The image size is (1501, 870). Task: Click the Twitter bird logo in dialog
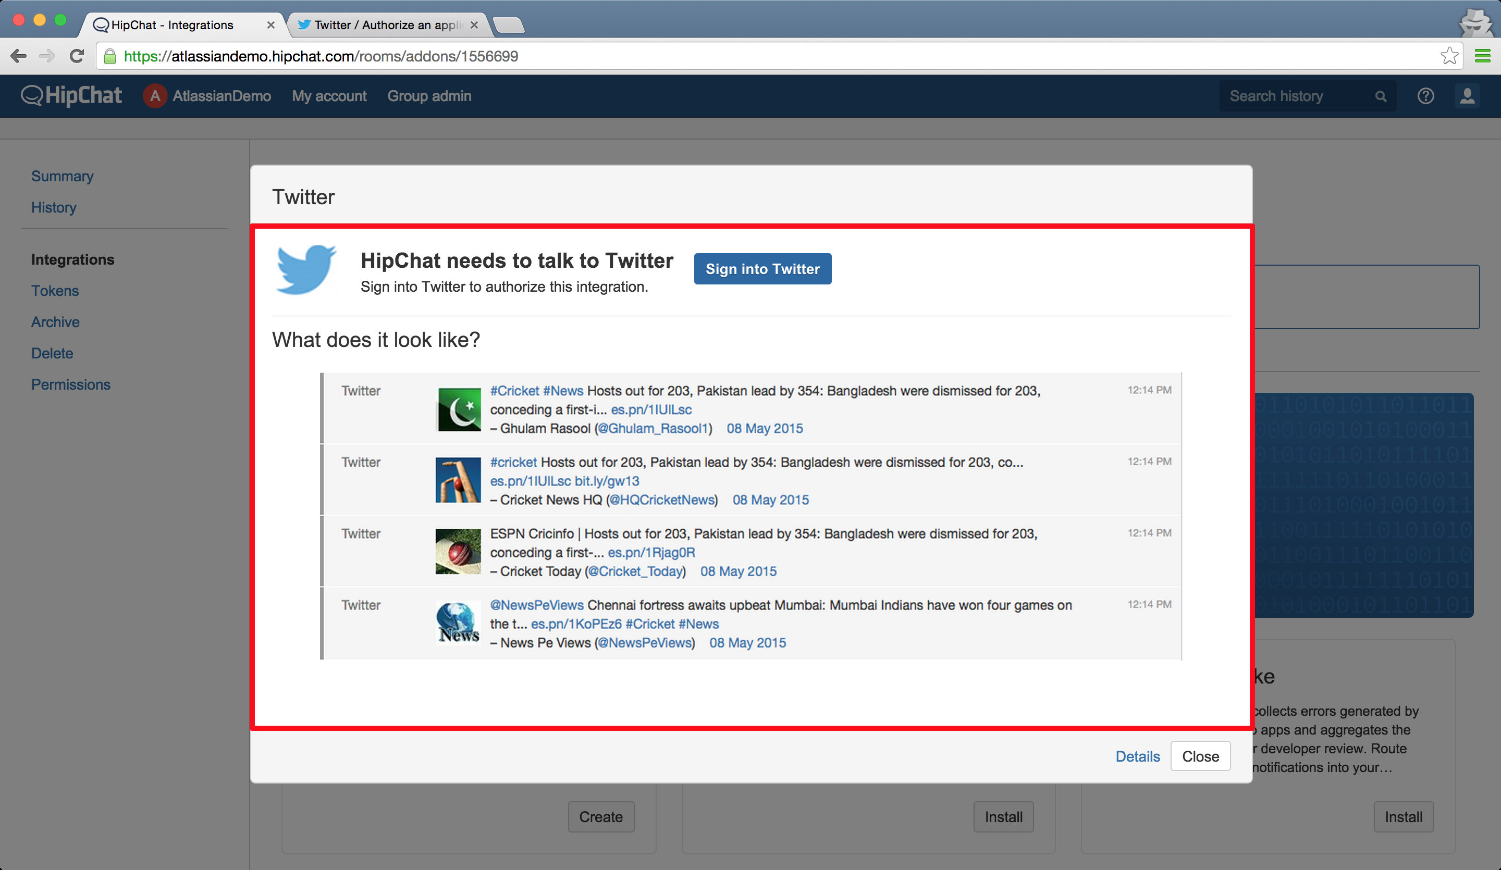click(305, 269)
